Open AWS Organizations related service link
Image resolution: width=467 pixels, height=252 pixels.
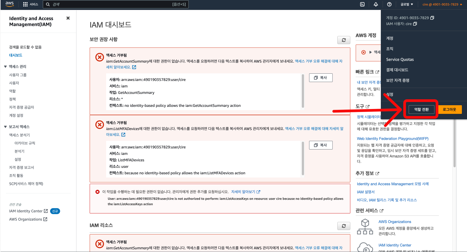[395, 222]
